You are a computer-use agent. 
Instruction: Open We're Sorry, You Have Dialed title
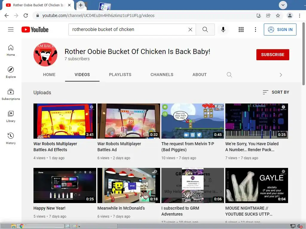point(252,147)
